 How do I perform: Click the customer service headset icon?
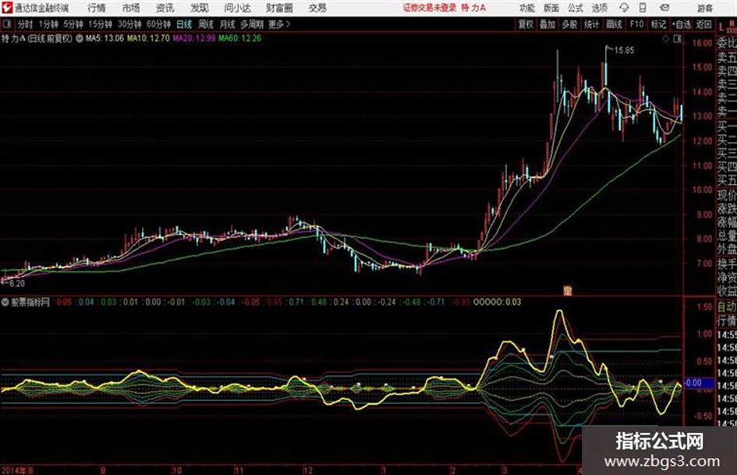tap(624, 8)
